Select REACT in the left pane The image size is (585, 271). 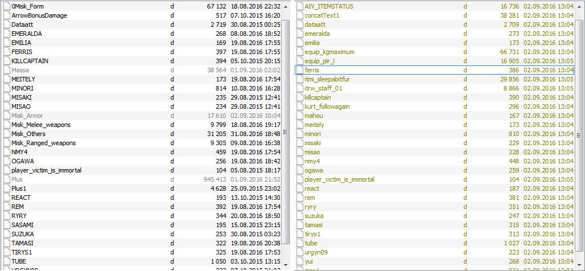142,198
